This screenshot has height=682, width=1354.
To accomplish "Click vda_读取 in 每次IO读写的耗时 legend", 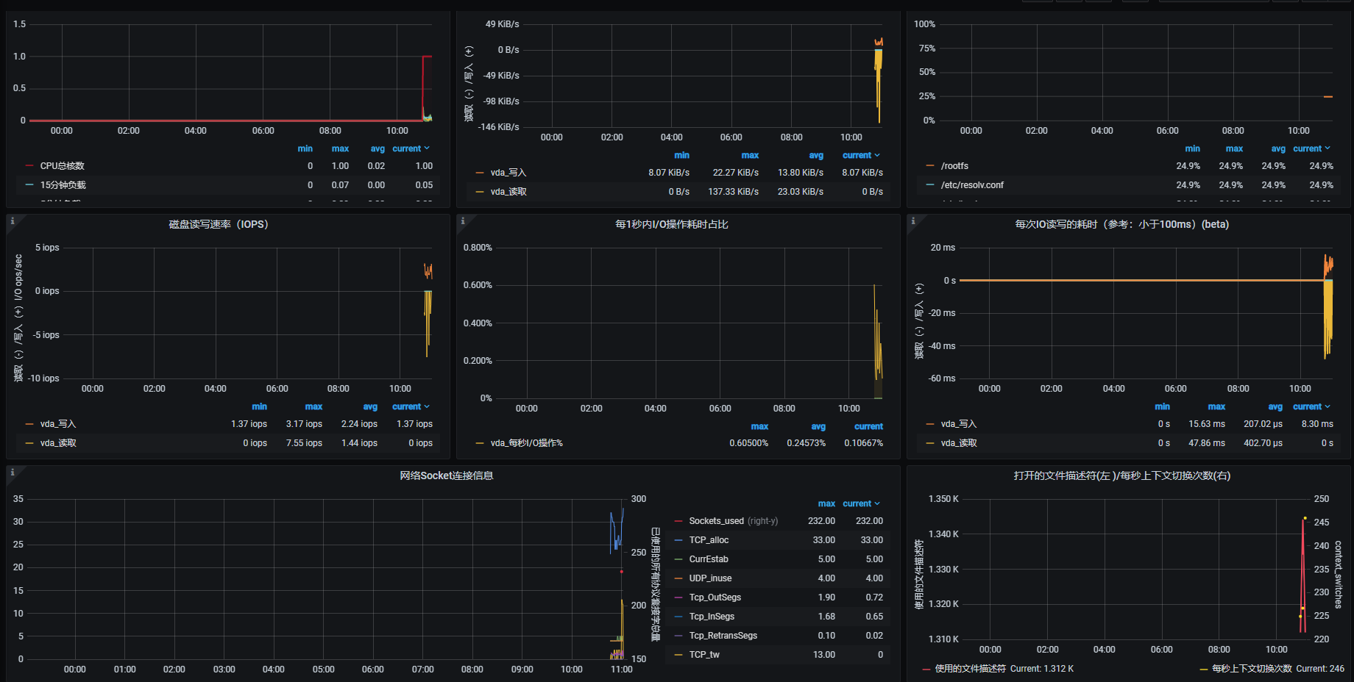I will tap(959, 443).
